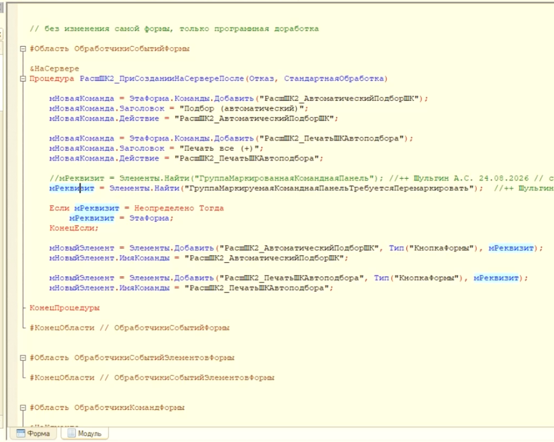Click the &НаСервере directive line
554x442 pixels.
tap(54, 69)
